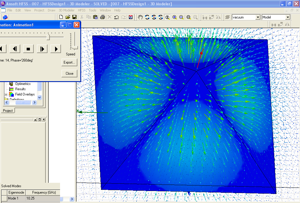Step animation backward one frame

tap(15, 49)
